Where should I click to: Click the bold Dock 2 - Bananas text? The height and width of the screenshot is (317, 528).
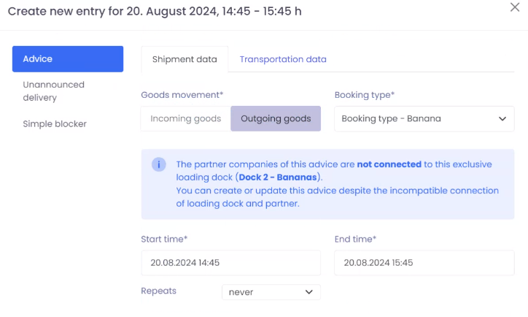pyautogui.click(x=276, y=177)
